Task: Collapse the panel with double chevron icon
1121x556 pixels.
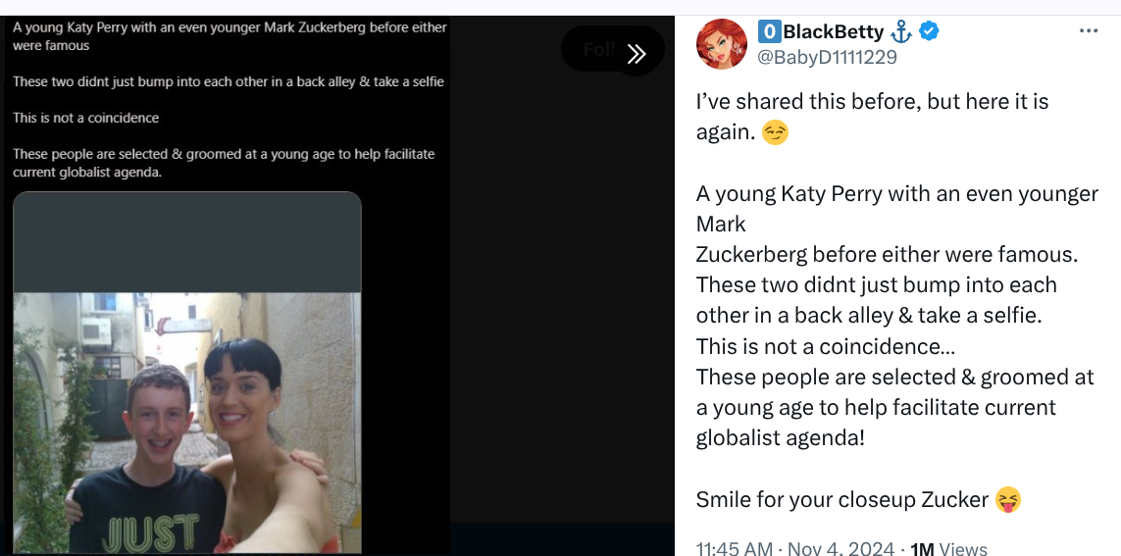Action: pos(636,53)
